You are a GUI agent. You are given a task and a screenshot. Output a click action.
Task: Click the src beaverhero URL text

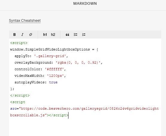89,109
